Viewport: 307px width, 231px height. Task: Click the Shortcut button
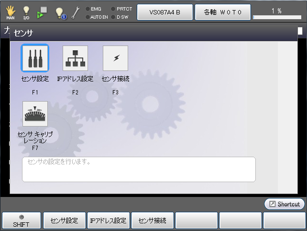(284, 204)
